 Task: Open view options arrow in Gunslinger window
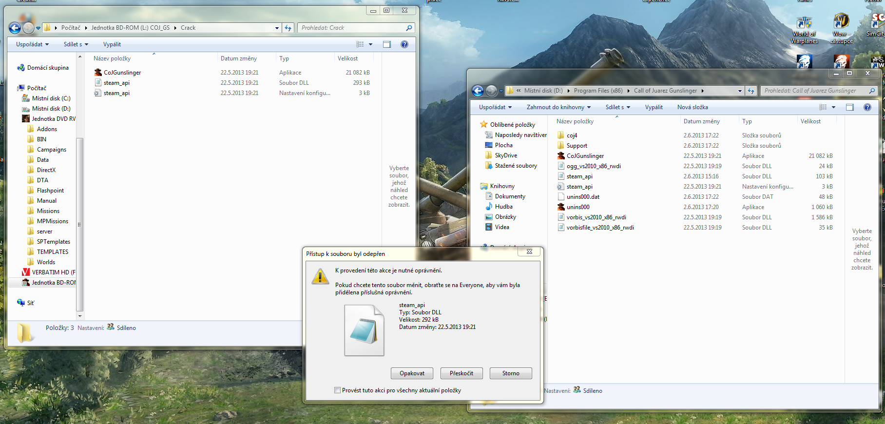point(833,107)
